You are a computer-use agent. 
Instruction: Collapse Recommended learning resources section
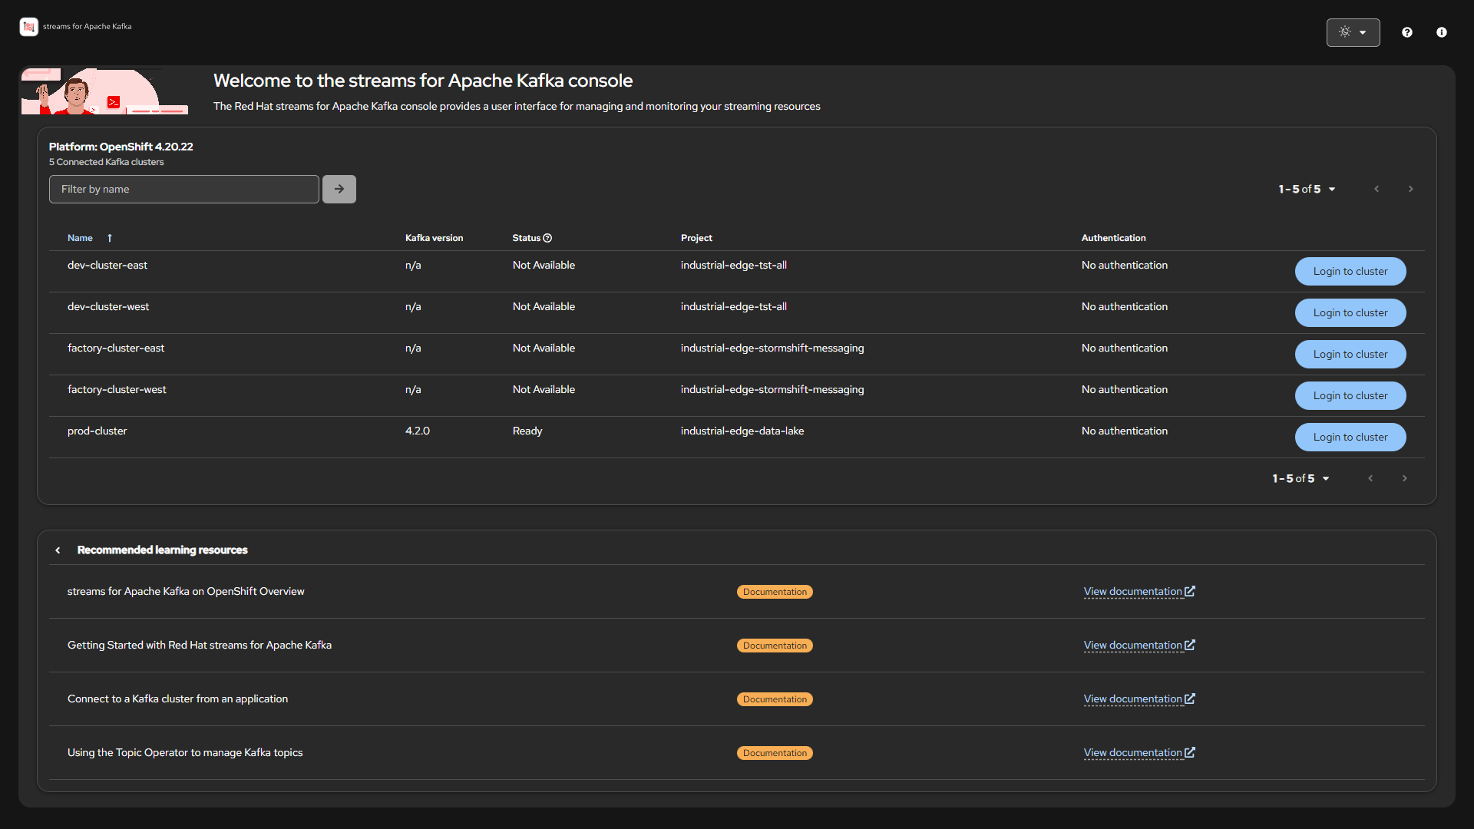pos(58,550)
